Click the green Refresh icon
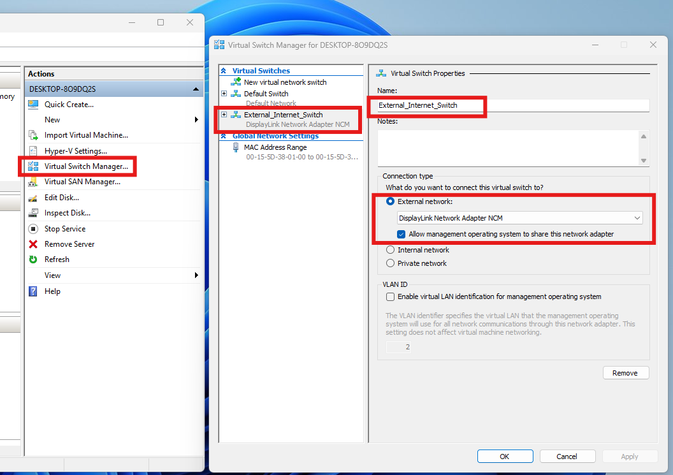Image resolution: width=673 pixels, height=475 pixels. pyautogui.click(x=33, y=259)
